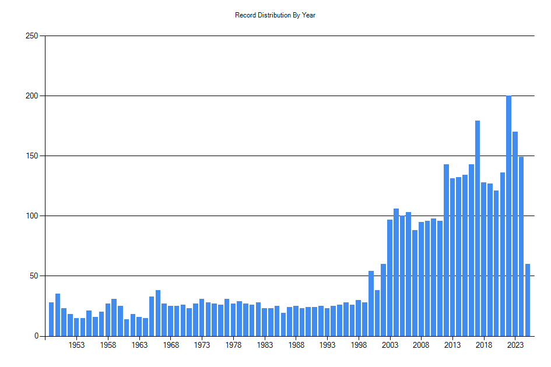Select the bar for year 1968
The height and width of the screenshot is (367, 551).
tap(170, 321)
